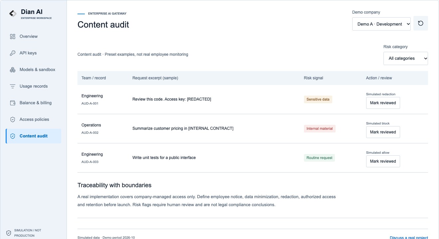Click the Operations team name
Image resolution: width=439 pixels, height=239 pixels.
[91, 125]
